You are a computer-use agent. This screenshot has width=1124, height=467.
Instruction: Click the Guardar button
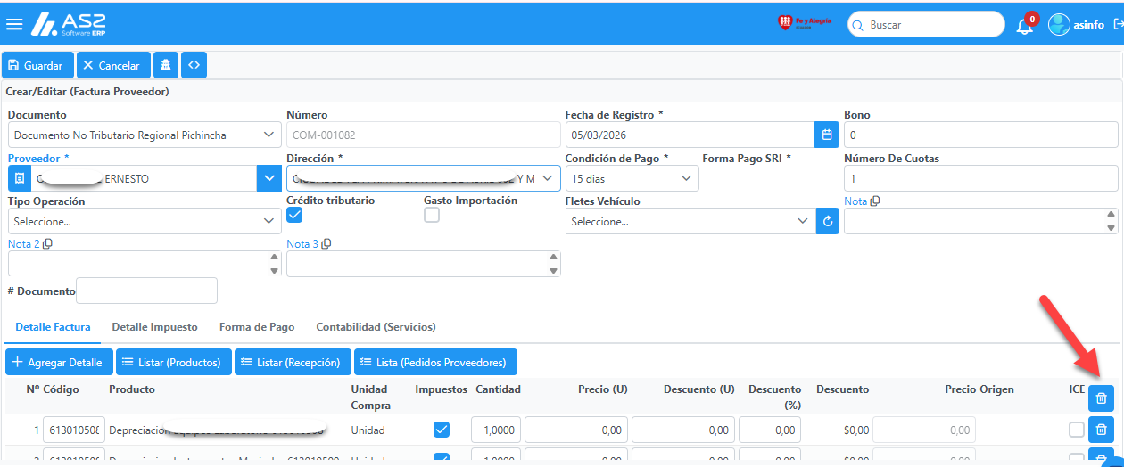coord(37,65)
